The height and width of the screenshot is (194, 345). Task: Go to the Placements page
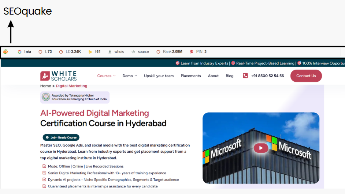191,76
